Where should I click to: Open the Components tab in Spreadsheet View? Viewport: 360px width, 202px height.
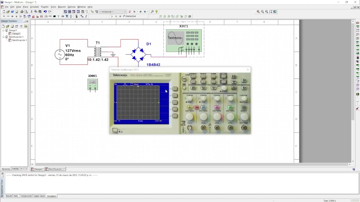pyautogui.click(x=26, y=196)
